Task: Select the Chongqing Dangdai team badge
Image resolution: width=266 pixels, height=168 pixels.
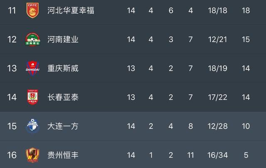Action: point(32,68)
